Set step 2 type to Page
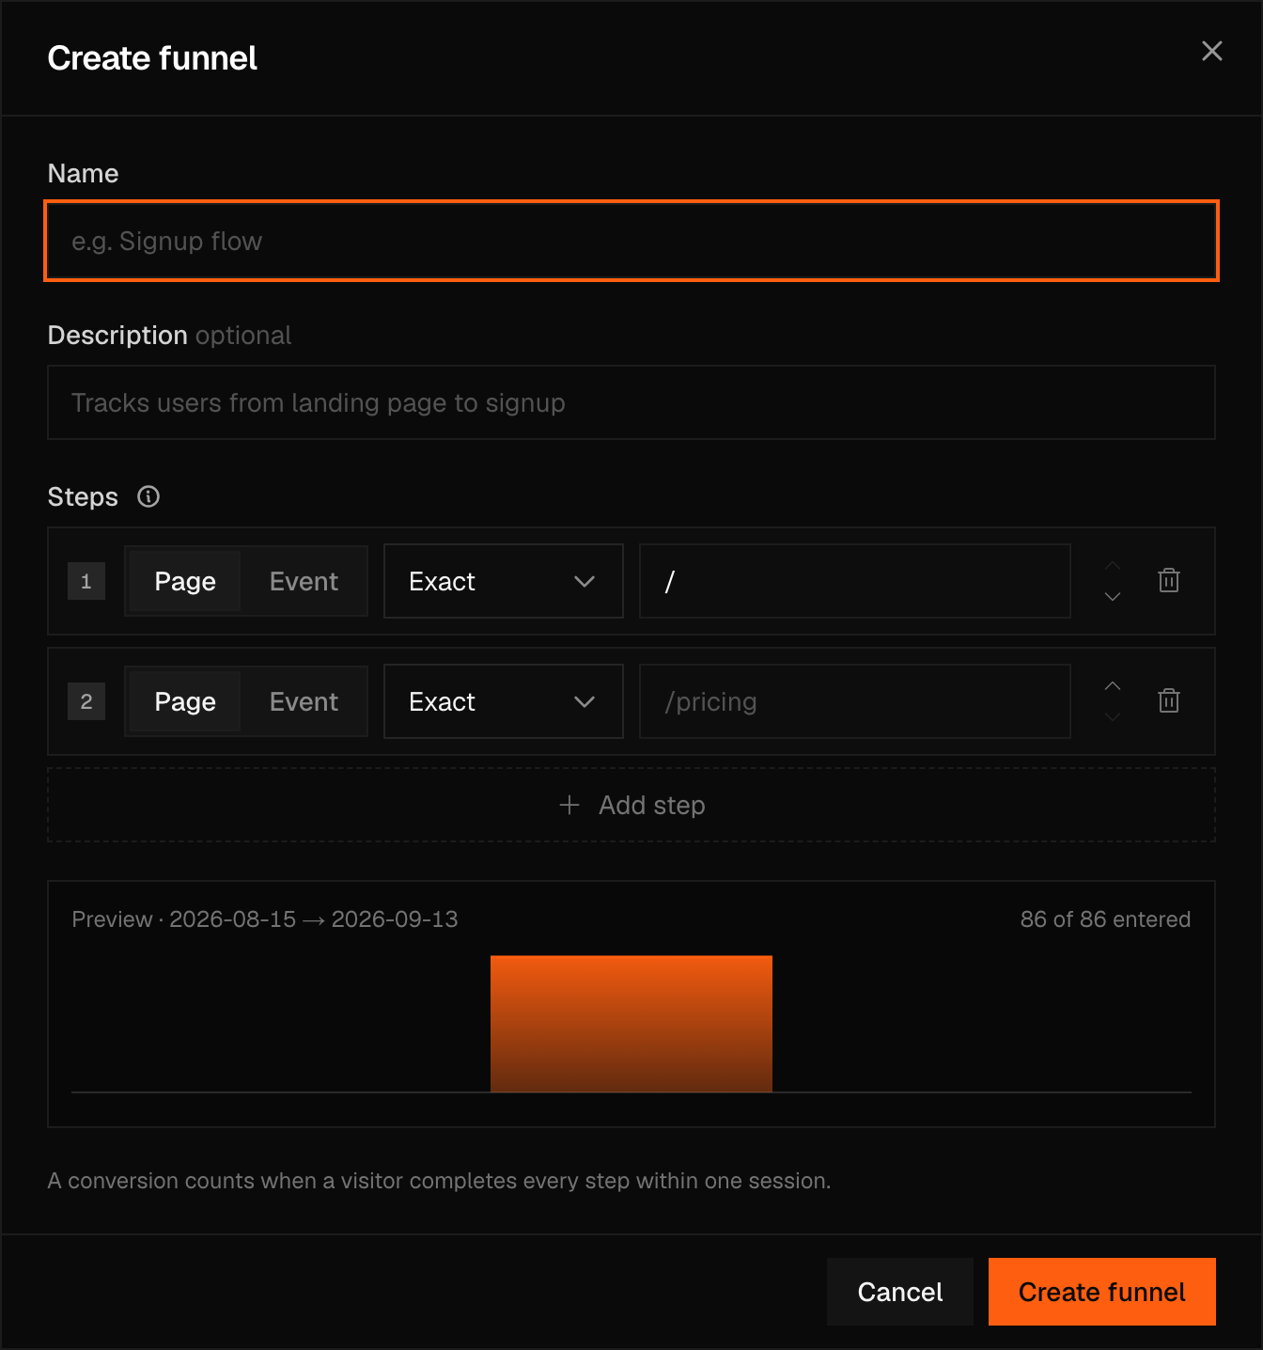Screen dimensions: 1263x1350 tap(185, 701)
